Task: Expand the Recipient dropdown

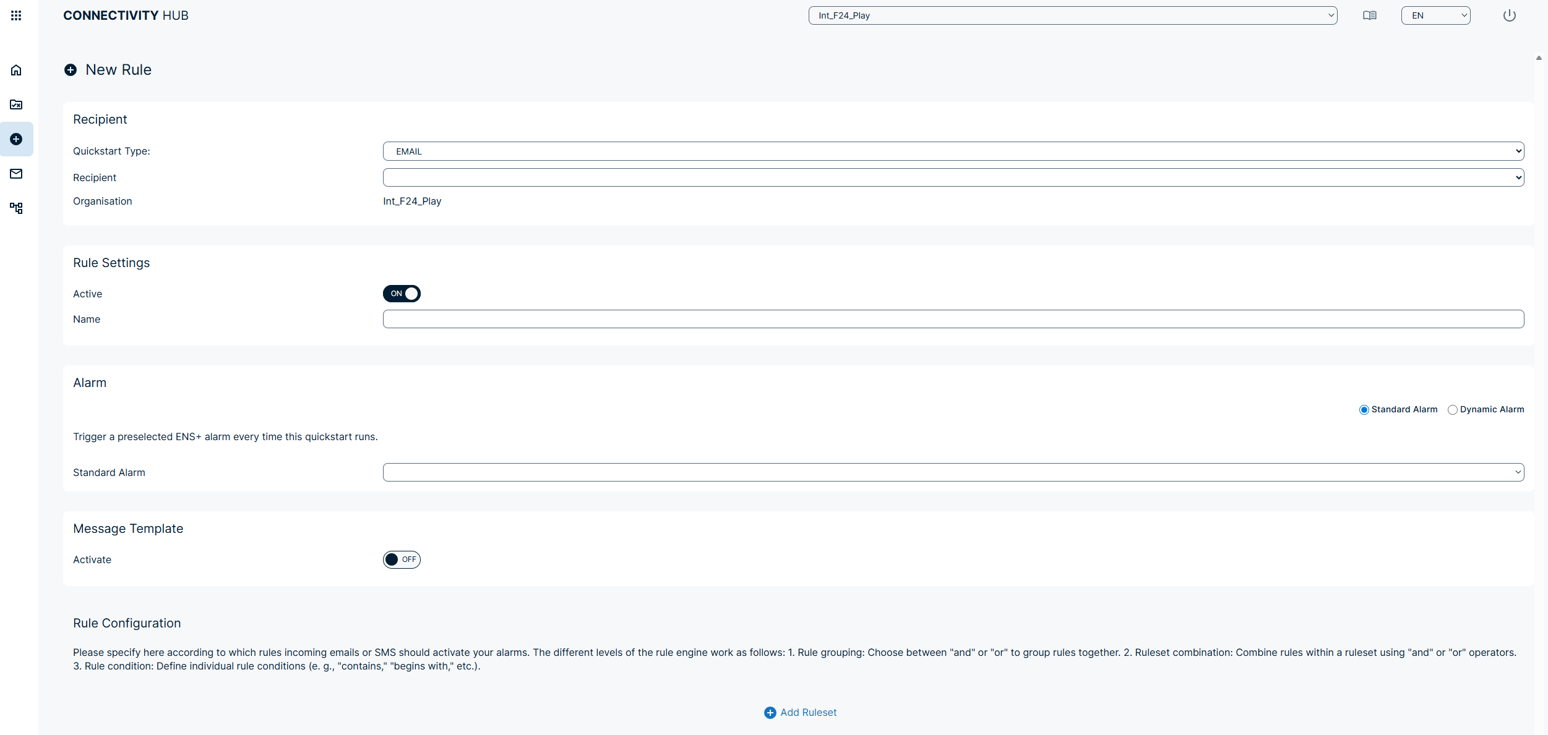Action: point(953,177)
